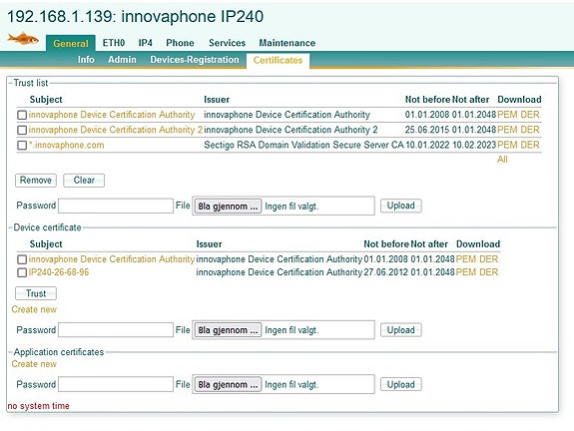Click the 27.06.2012 Not before date
The height and width of the screenshot is (431, 574).
pyautogui.click(x=385, y=272)
